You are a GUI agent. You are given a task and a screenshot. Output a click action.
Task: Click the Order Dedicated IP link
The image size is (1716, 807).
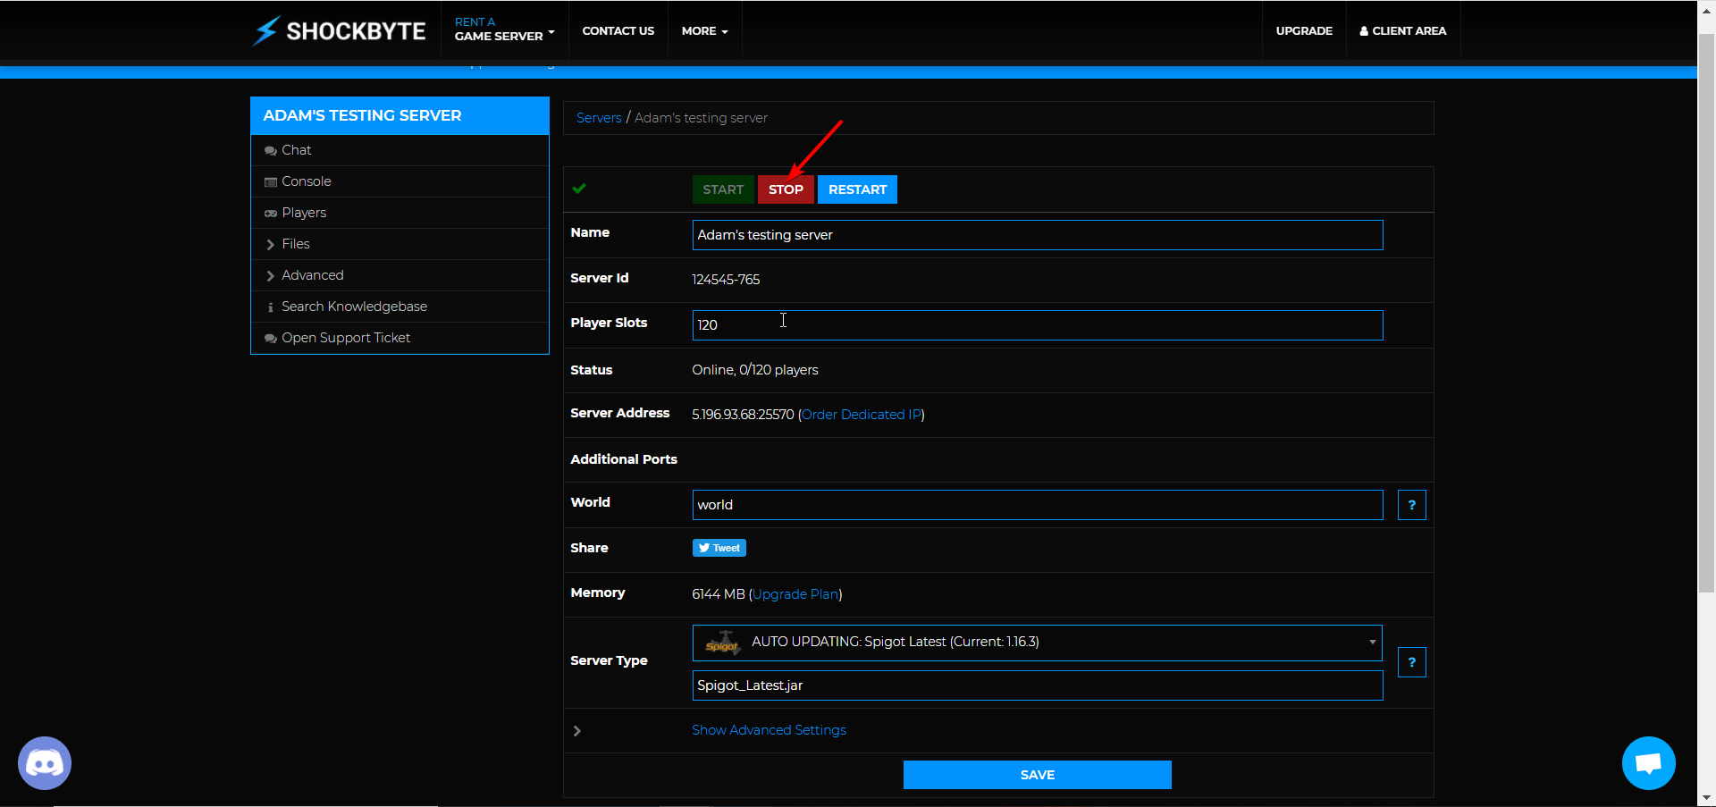click(x=862, y=415)
